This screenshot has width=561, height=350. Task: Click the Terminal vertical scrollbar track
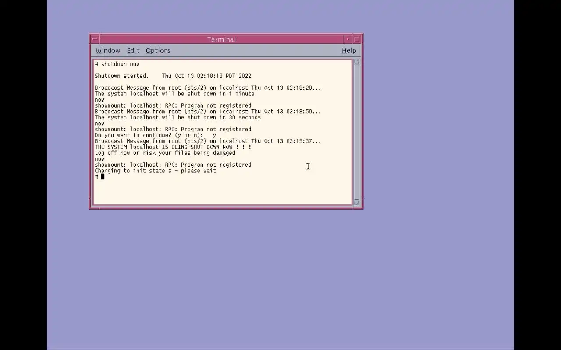tap(356, 132)
